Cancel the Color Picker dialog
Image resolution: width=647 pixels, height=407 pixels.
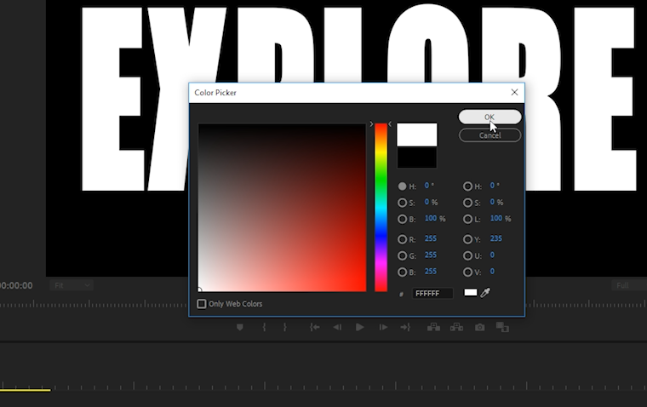tap(490, 135)
